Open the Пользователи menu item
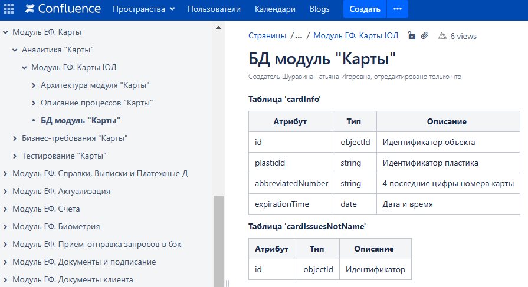The height and width of the screenshot is (287, 528). coord(214,9)
